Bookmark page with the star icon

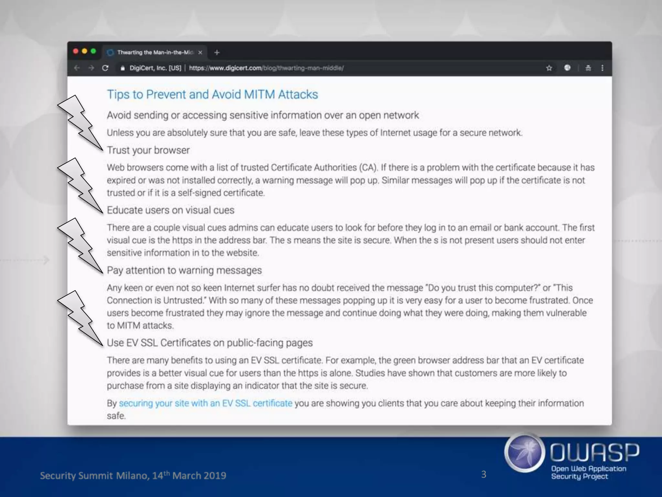tap(549, 68)
